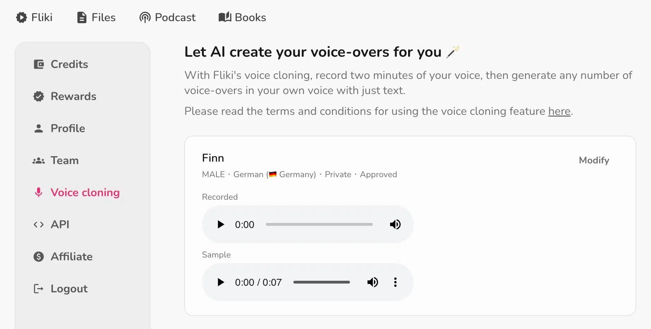Screen dimensions: 651x329
Task: Play the Sample audio clip
Action: [221, 282]
